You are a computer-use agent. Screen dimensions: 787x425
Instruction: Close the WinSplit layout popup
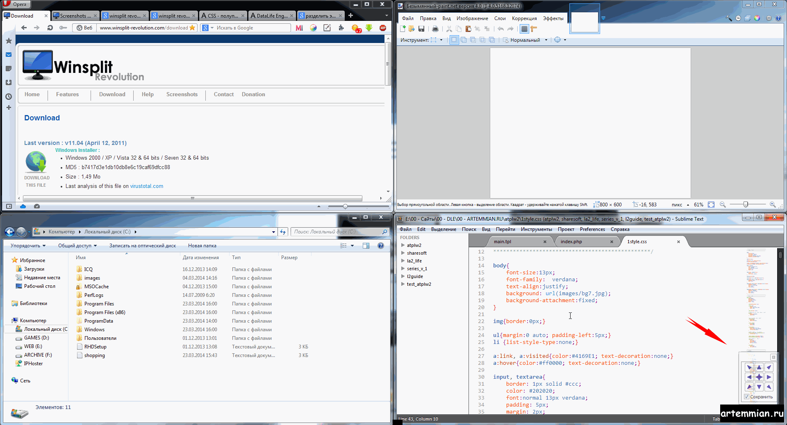point(773,357)
